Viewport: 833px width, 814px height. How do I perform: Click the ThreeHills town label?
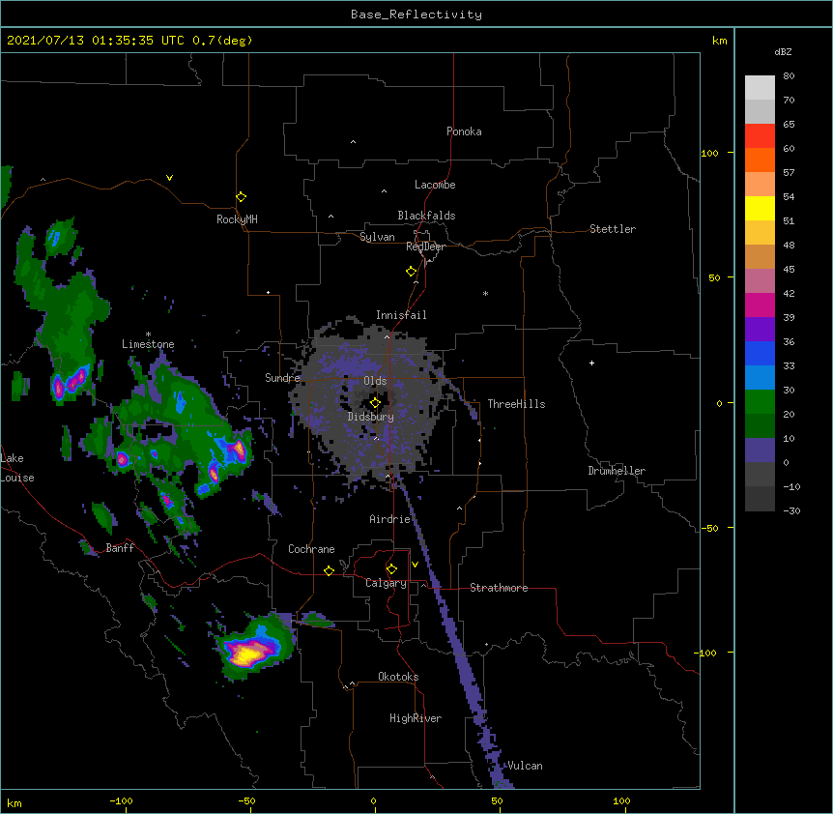coord(516,404)
